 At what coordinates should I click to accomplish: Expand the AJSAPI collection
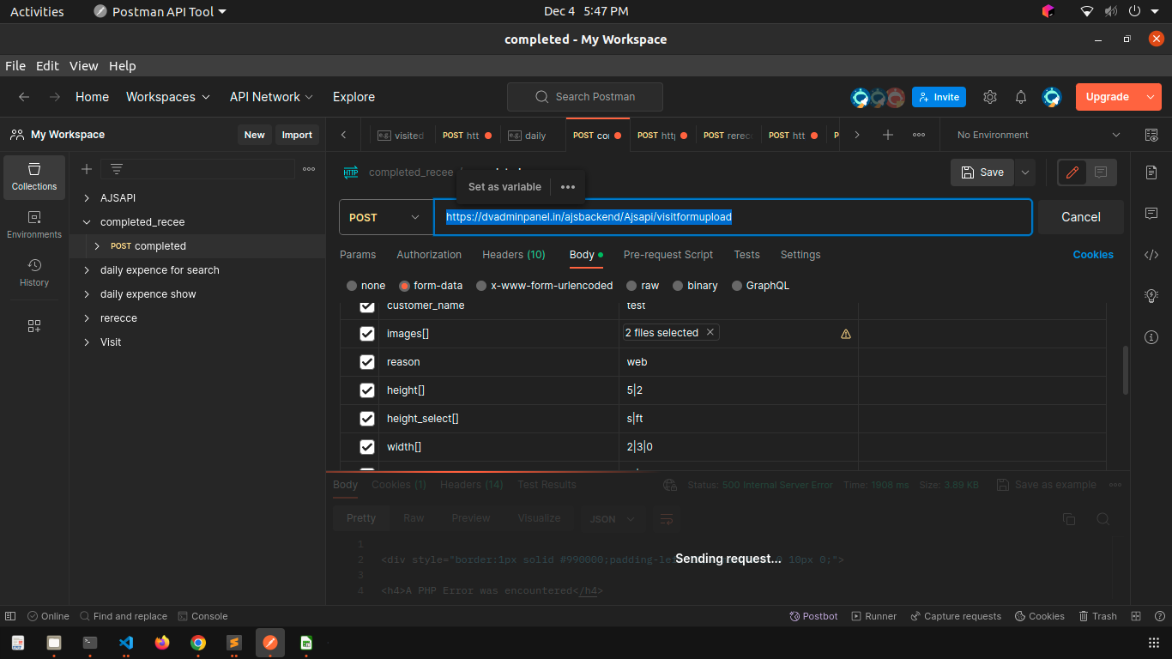tap(87, 198)
